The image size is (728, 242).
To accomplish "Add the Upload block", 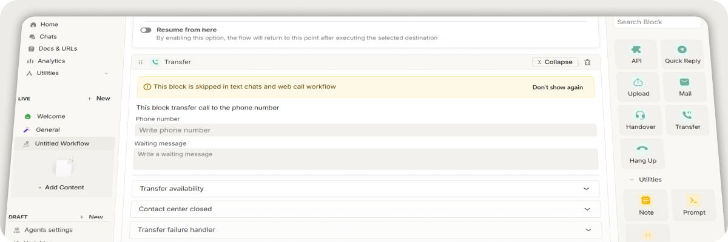I will point(638,87).
